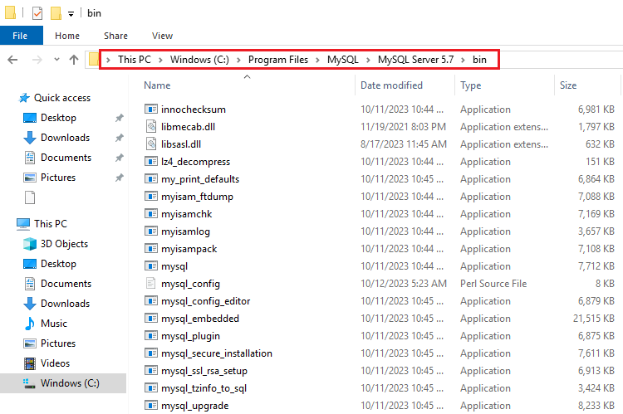Viewport: 623px width, 414px height.
Task: Select Program Files in the address bar
Action: click(278, 60)
